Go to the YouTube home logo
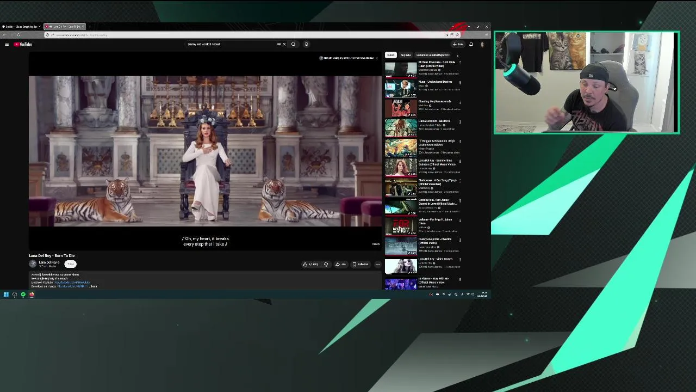The width and height of the screenshot is (696, 392). tap(23, 44)
